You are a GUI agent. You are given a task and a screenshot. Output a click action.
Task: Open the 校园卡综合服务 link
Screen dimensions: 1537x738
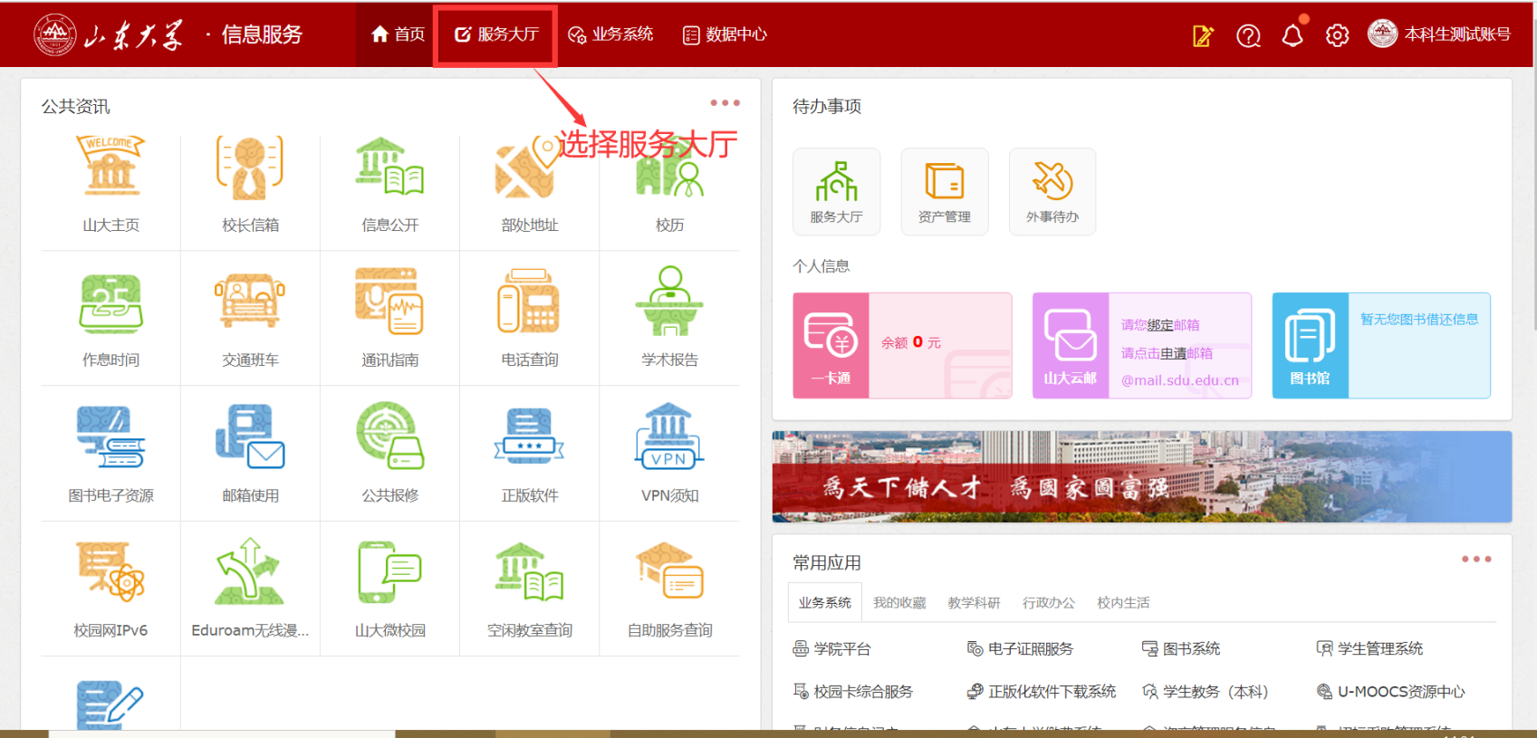point(853,691)
